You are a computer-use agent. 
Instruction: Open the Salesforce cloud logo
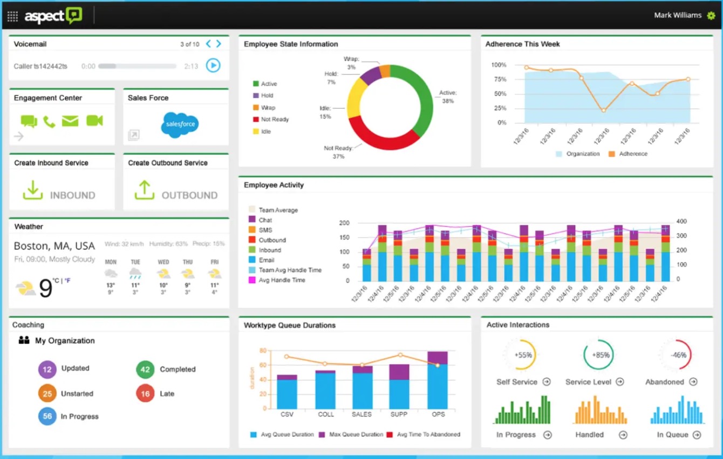180,124
